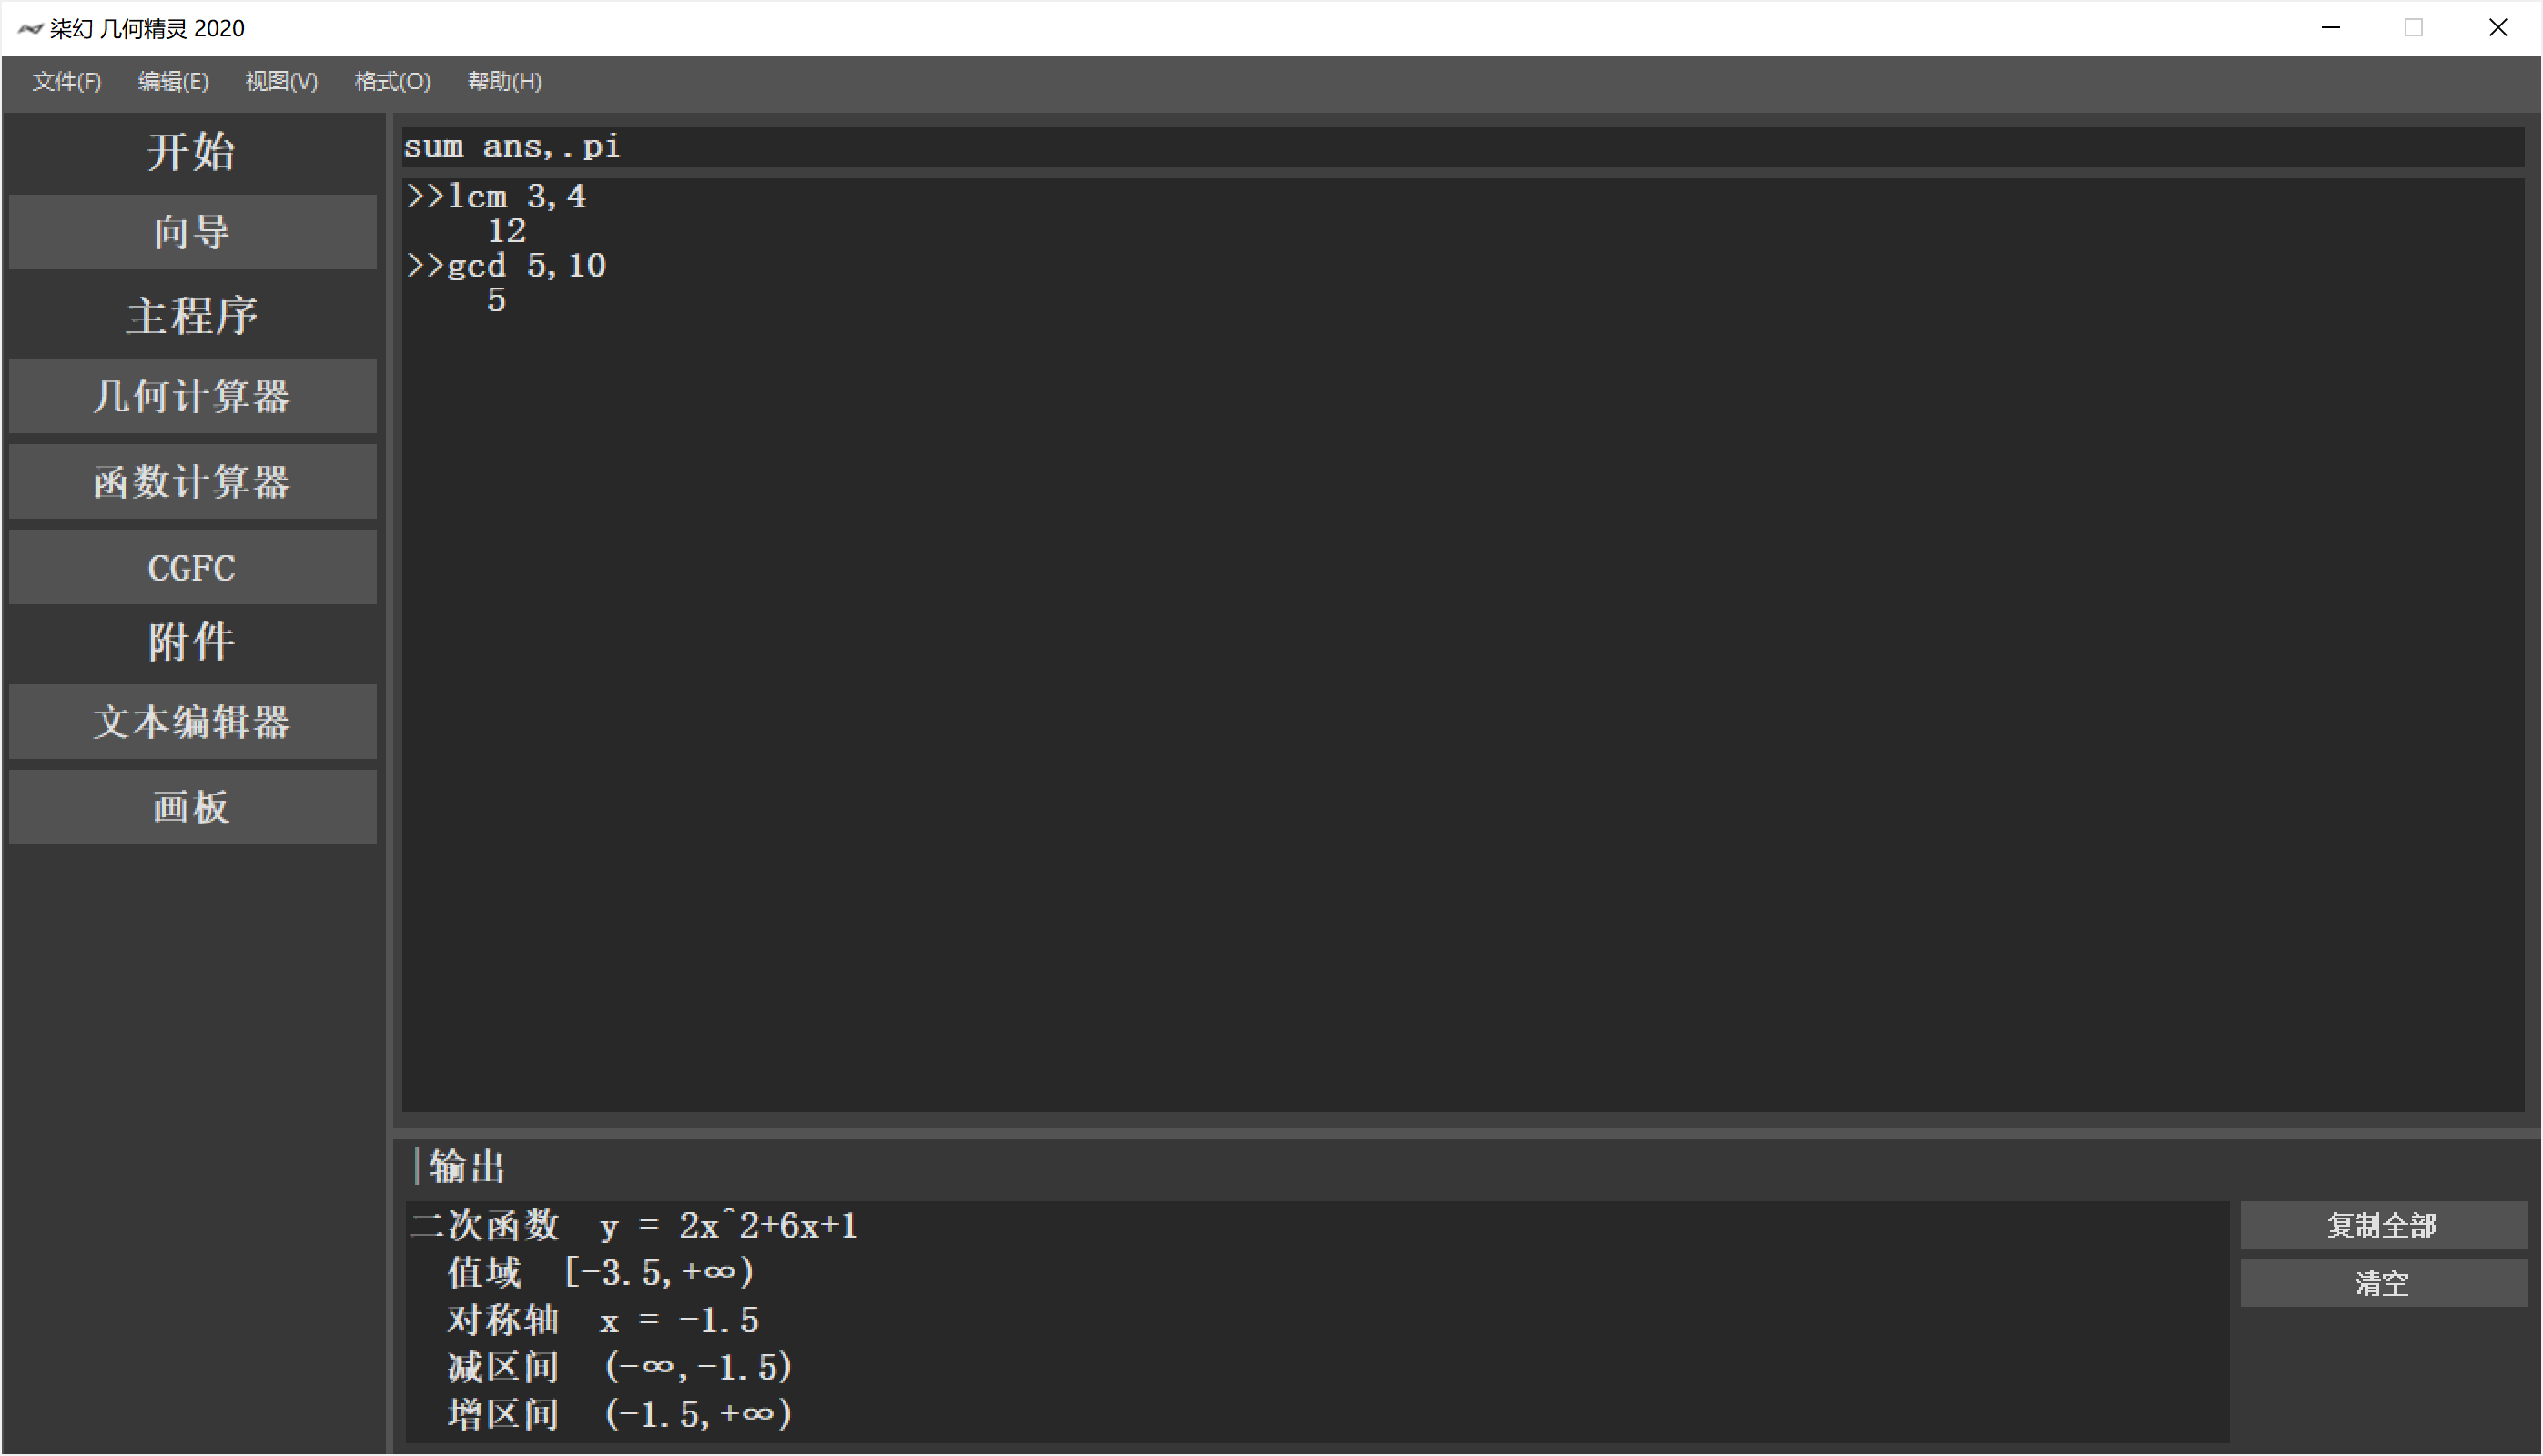
Task: Open the 视图(V) menu
Action: (x=281, y=82)
